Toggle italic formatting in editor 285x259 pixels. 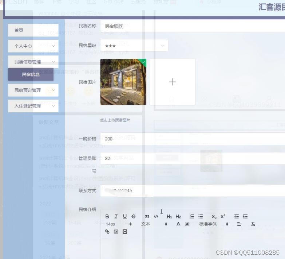pyautogui.click(x=116, y=216)
